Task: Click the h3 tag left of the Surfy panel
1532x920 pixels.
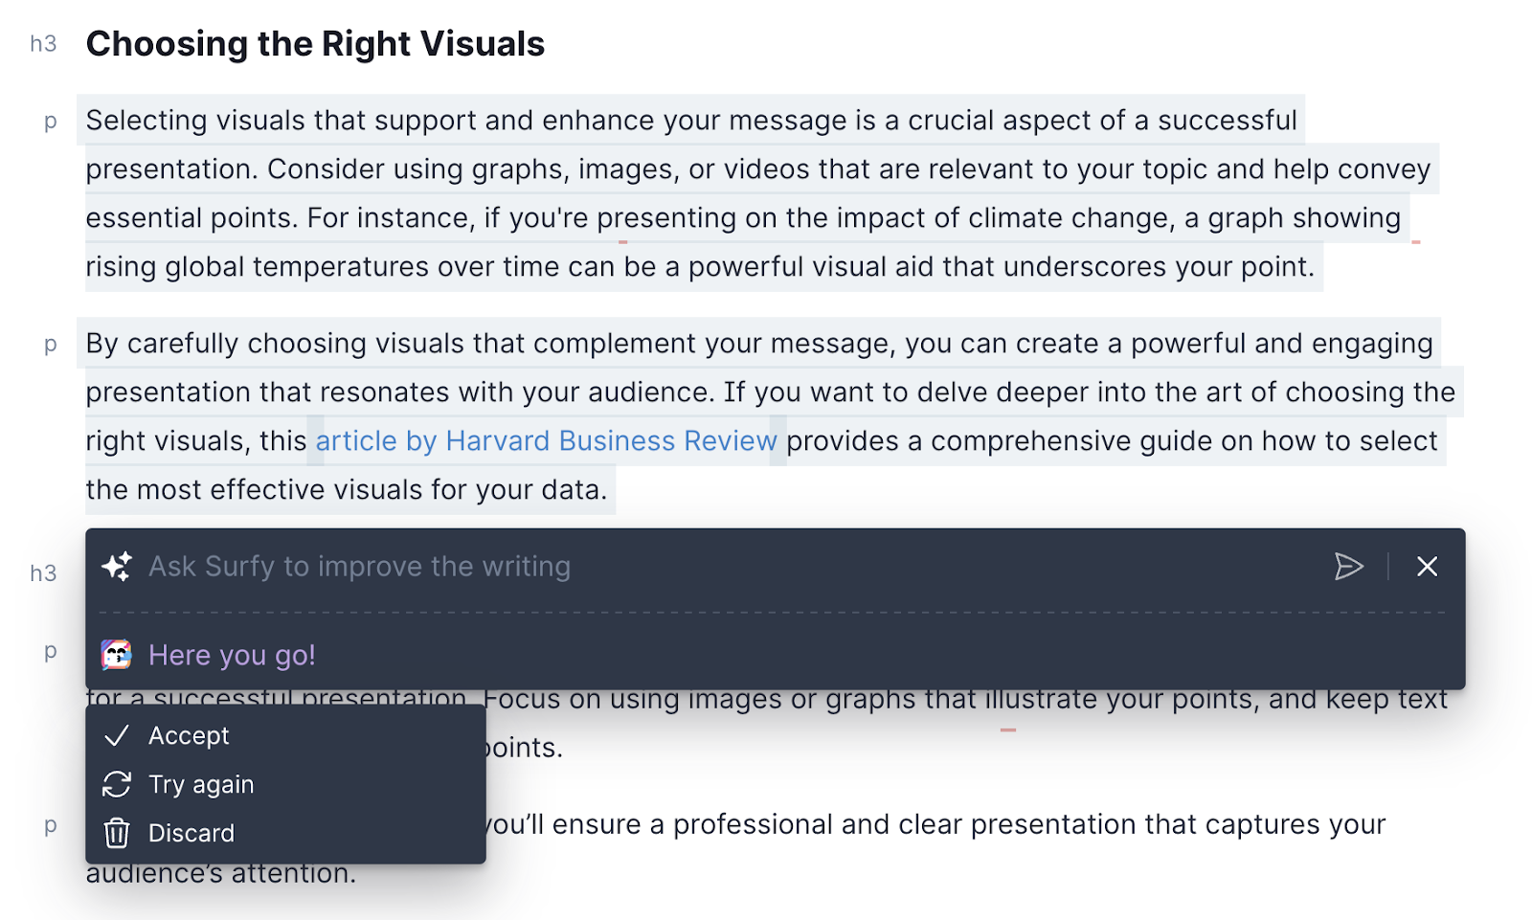Action: [43, 573]
